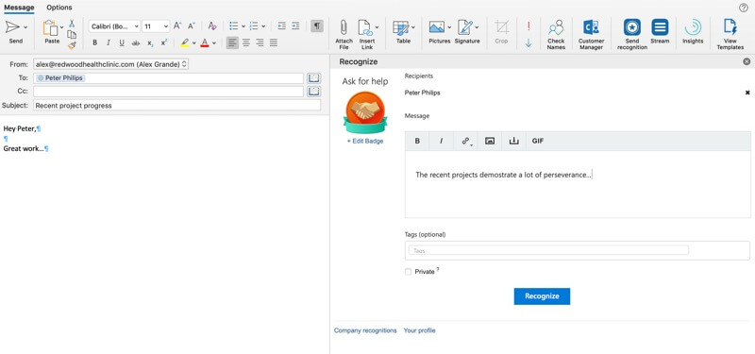Mark message as low importance
Image resolution: width=755 pixels, height=354 pixels.
point(528,42)
